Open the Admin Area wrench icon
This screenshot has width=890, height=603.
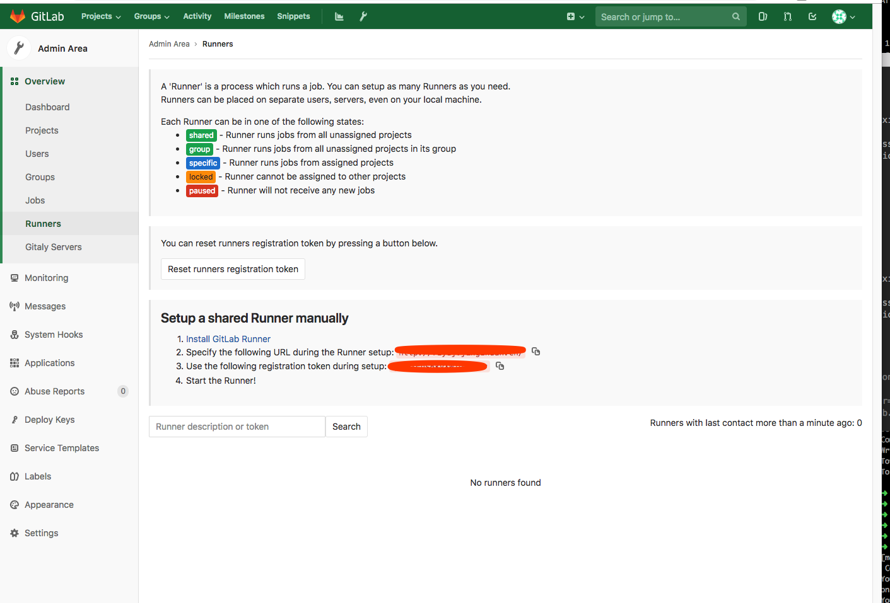363,16
